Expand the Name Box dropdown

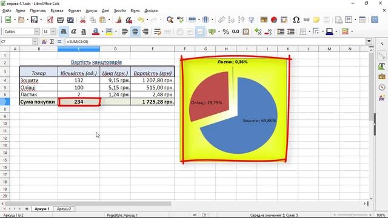tap(35, 42)
